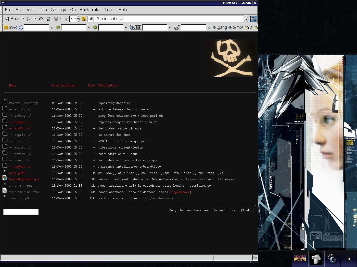Go to the home page via house icon
Screen dimensions: 357x267
[x=48, y=19]
